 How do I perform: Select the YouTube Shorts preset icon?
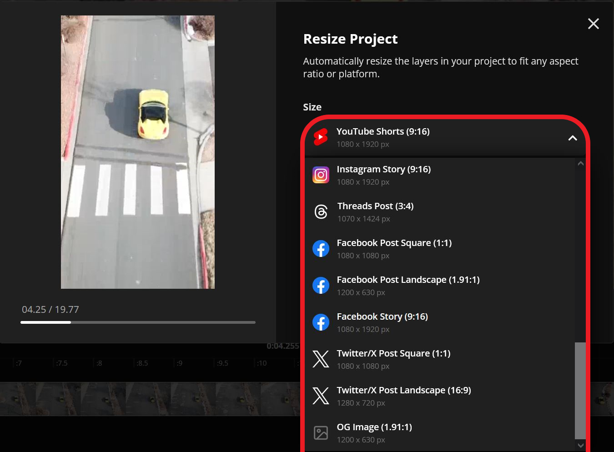point(321,137)
